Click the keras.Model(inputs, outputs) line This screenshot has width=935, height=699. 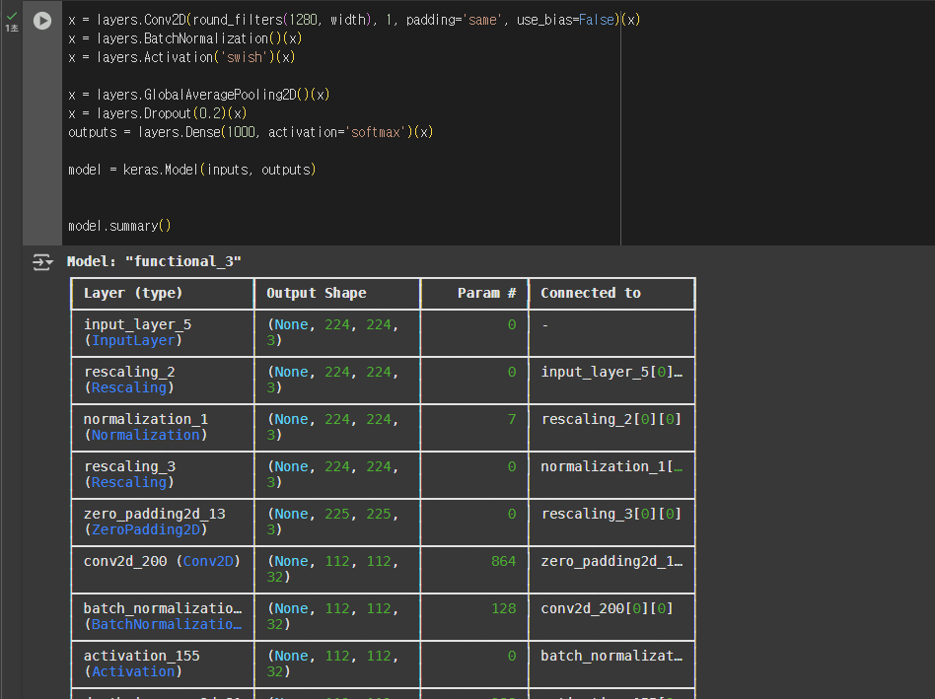[x=192, y=170]
